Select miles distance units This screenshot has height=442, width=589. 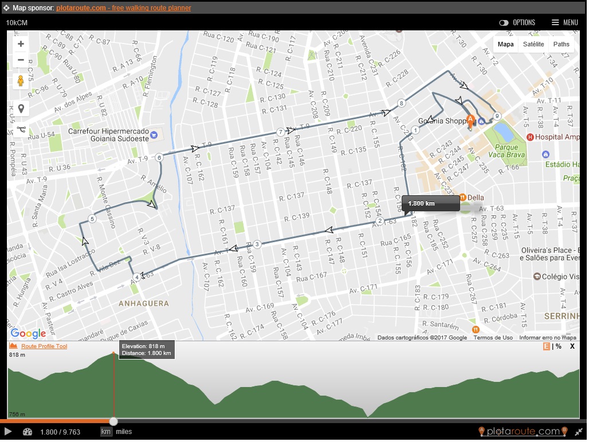point(124,432)
